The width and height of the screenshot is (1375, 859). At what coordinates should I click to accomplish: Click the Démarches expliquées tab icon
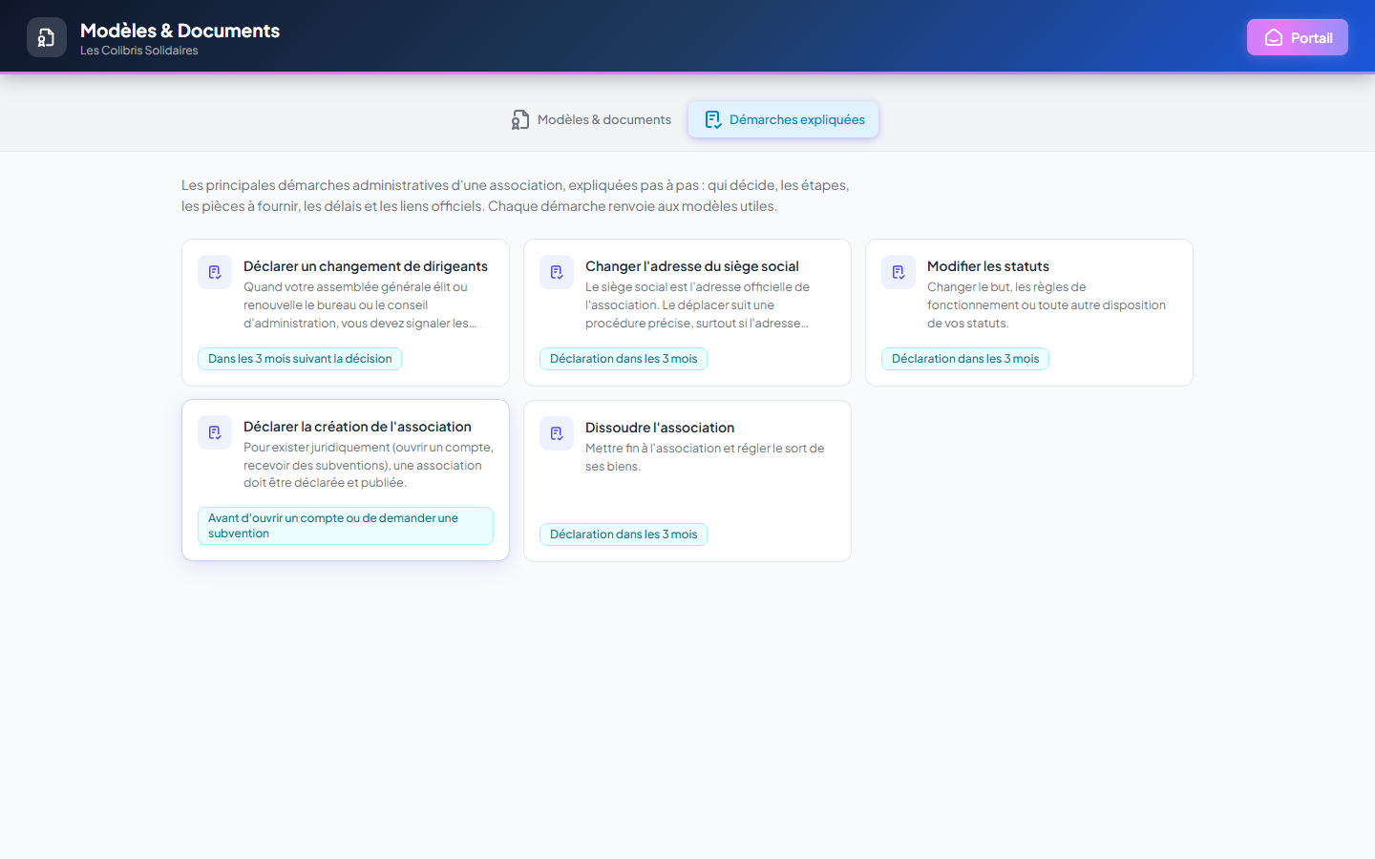713,119
